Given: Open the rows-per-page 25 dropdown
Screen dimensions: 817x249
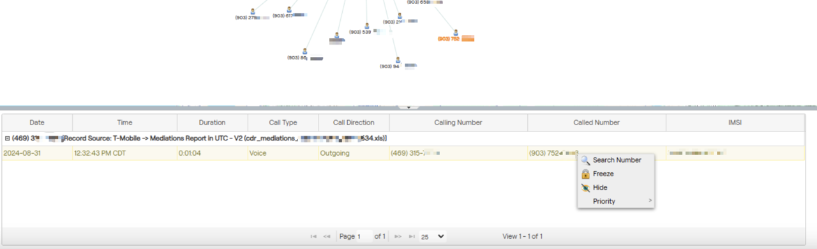Looking at the screenshot, I should pos(433,236).
